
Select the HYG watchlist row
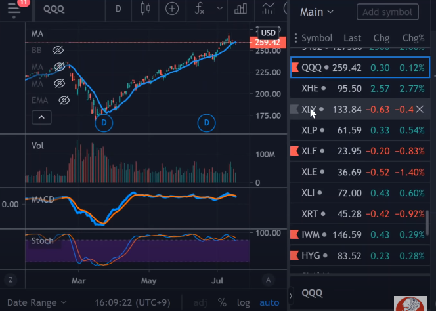point(360,255)
